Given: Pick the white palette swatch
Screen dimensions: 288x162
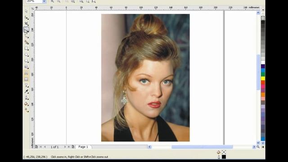Looking at the screenshot, I should (x=263, y=63).
